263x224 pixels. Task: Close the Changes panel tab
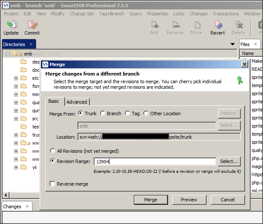pos(27,206)
